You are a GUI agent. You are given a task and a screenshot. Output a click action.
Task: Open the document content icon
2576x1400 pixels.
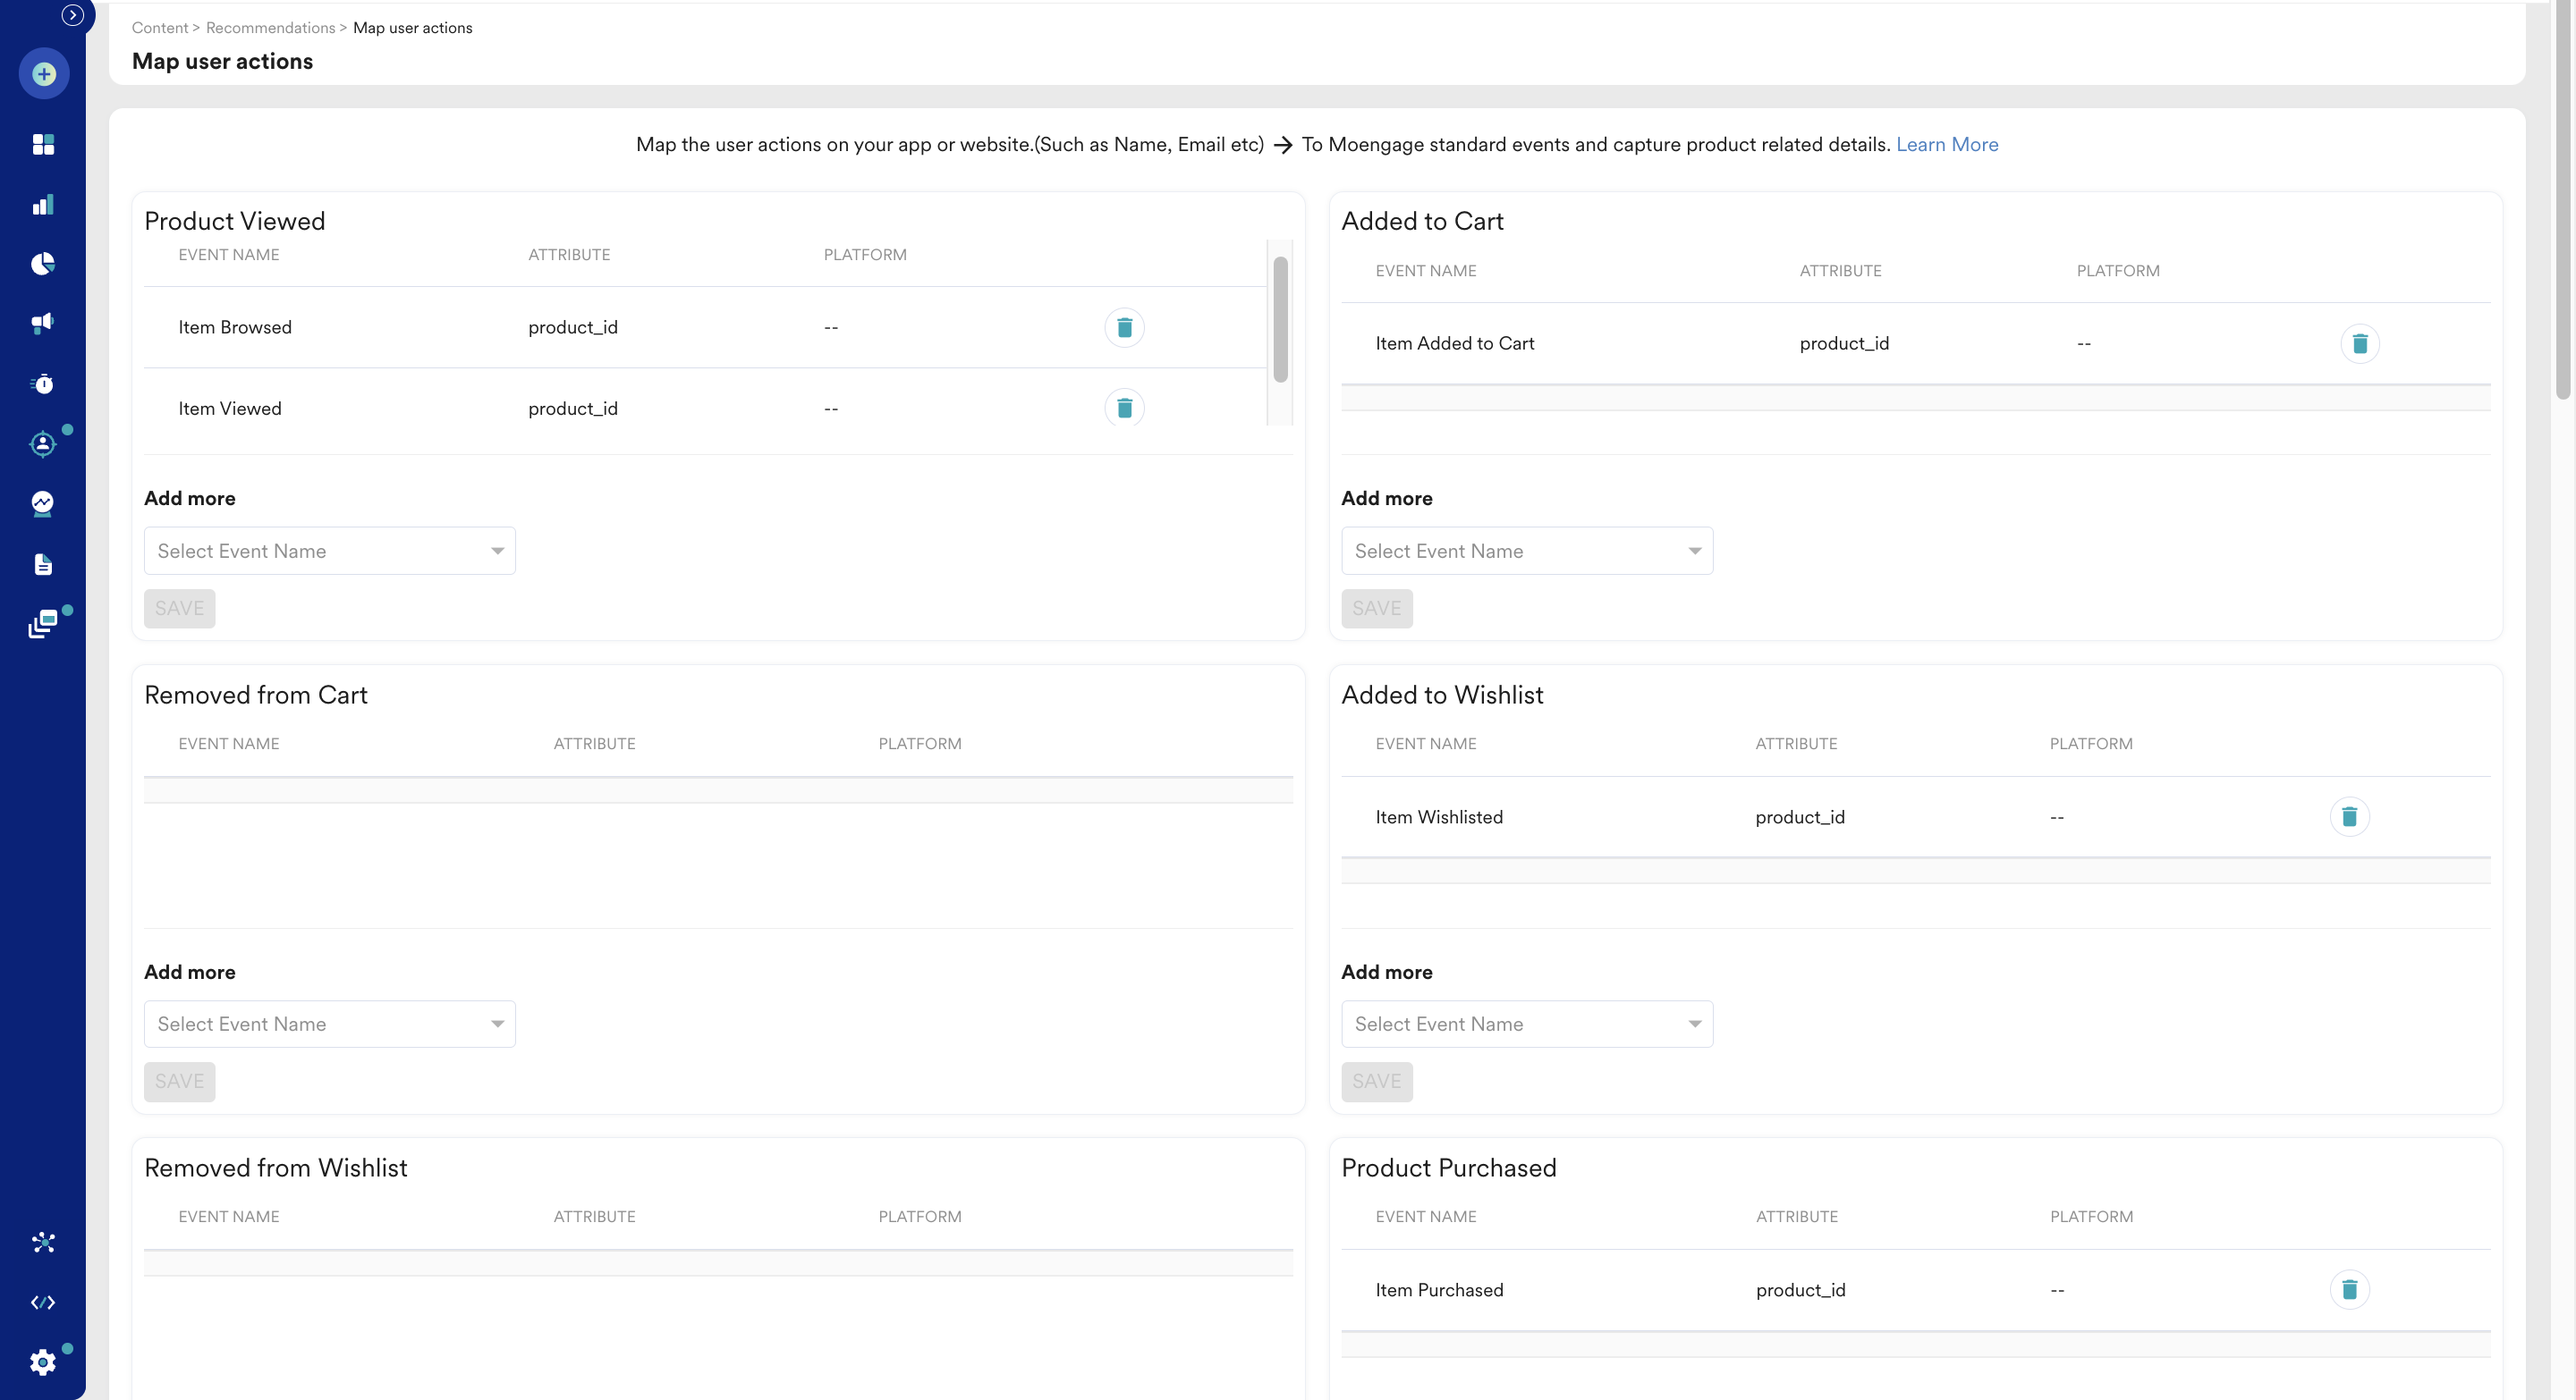(x=43, y=565)
